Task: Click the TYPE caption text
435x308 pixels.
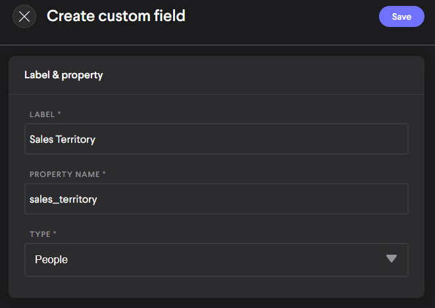Action: [x=41, y=234]
